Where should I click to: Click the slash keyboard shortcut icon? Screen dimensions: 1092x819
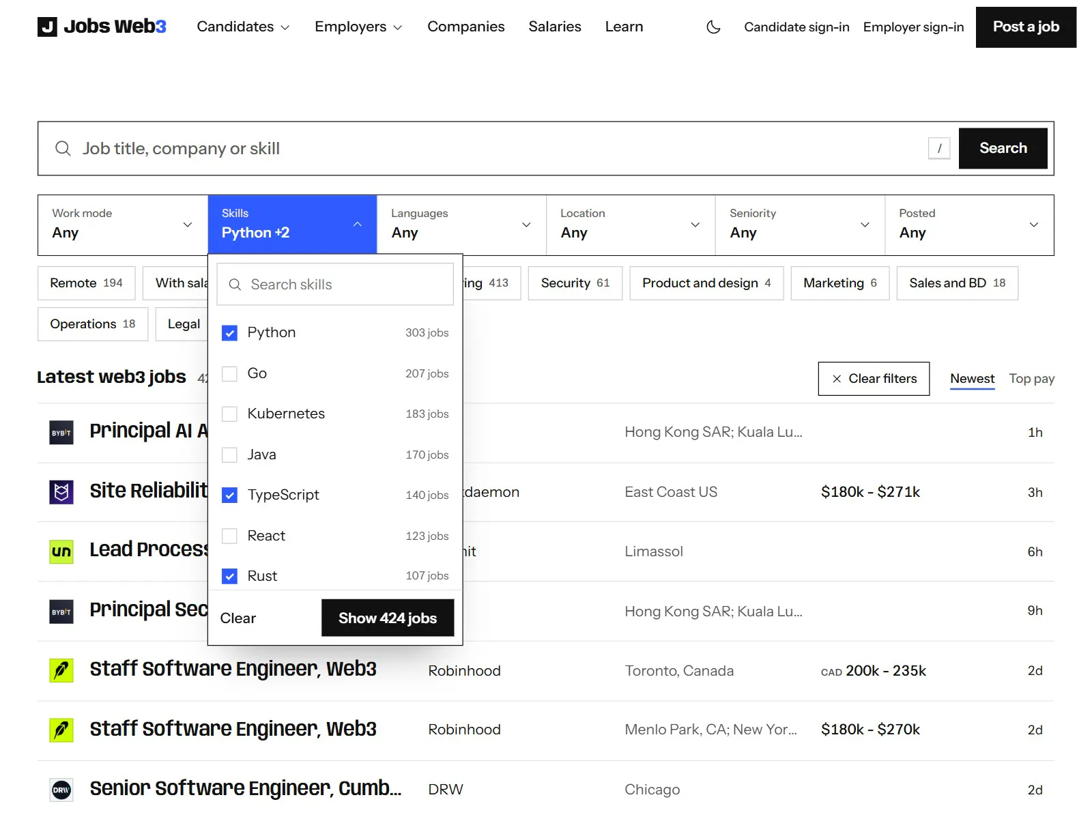(x=939, y=149)
